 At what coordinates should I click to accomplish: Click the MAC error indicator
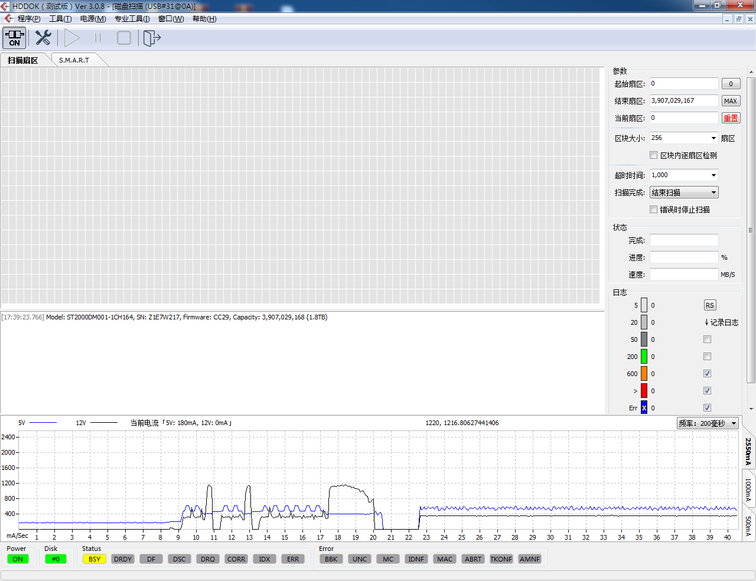coord(445,559)
